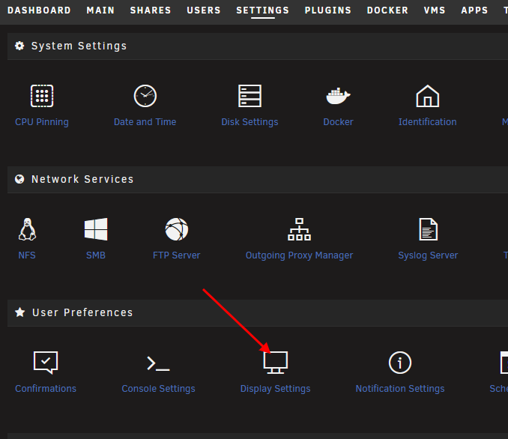Viewport: 508px width, 439px height.
Task: Click the Syslog Server document icon
Action: pyautogui.click(x=429, y=229)
